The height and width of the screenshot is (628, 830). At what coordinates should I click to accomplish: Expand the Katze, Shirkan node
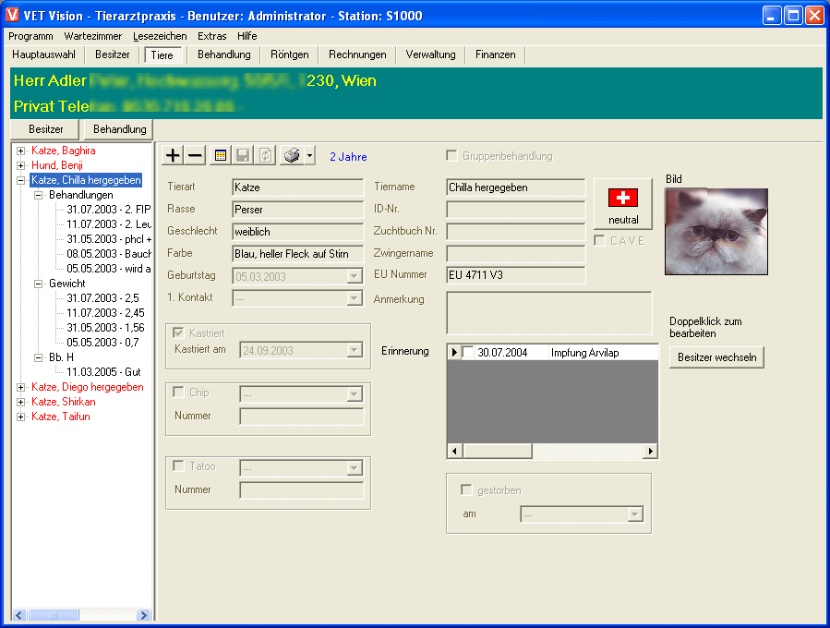click(x=20, y=403)
